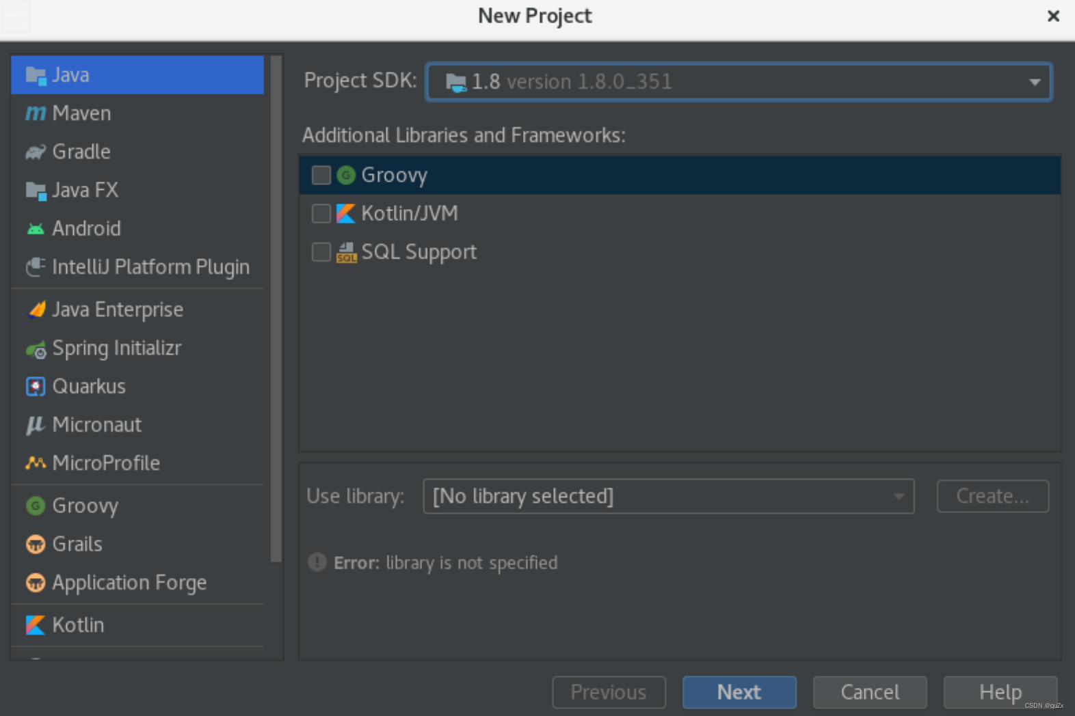The height and width of the screenshot is (716, 1075).
Task: Check the SQL Support checkbox
Action: 321,252
